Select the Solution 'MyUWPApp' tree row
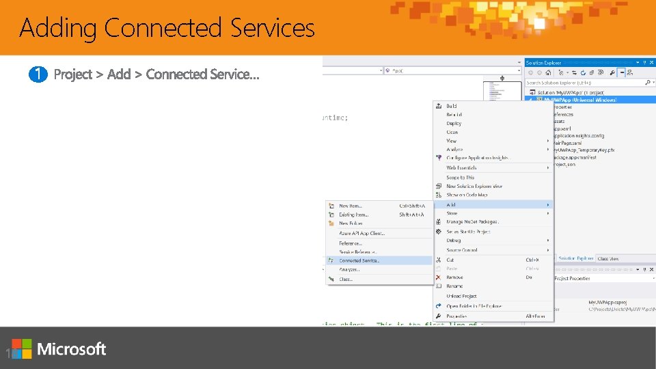 coord(590,92)
